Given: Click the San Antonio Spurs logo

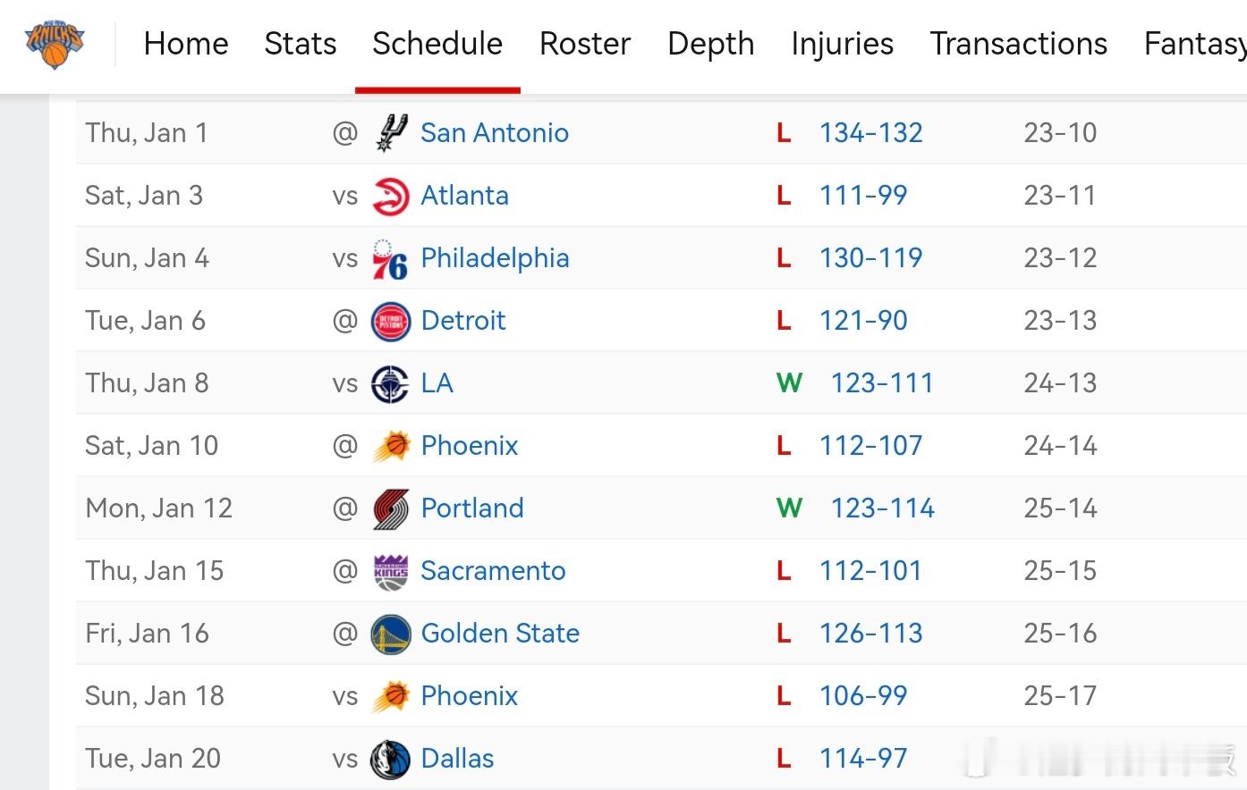Looking at the screenshot, I should [x=391, y=133].
